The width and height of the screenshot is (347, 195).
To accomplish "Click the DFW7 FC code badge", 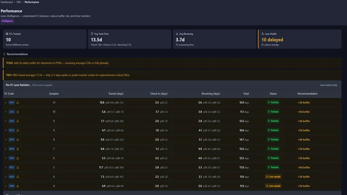I will [x=12, y=103].
